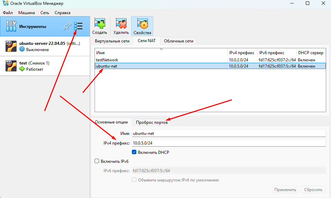331x198 pixels.
Task: Select the testNetwork row
Action: coord(210,60)
